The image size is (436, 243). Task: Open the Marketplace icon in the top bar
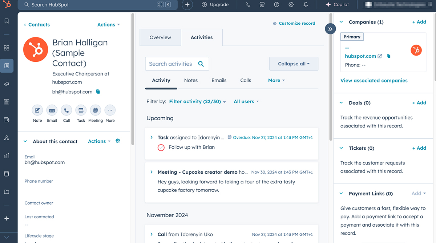click(262, 4)
